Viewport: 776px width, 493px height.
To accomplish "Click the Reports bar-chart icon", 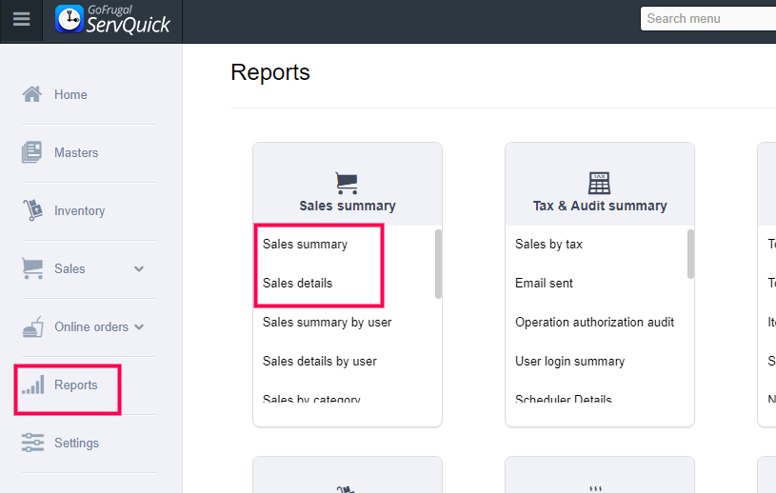I will pyautogui.click(x=33, y=385).
